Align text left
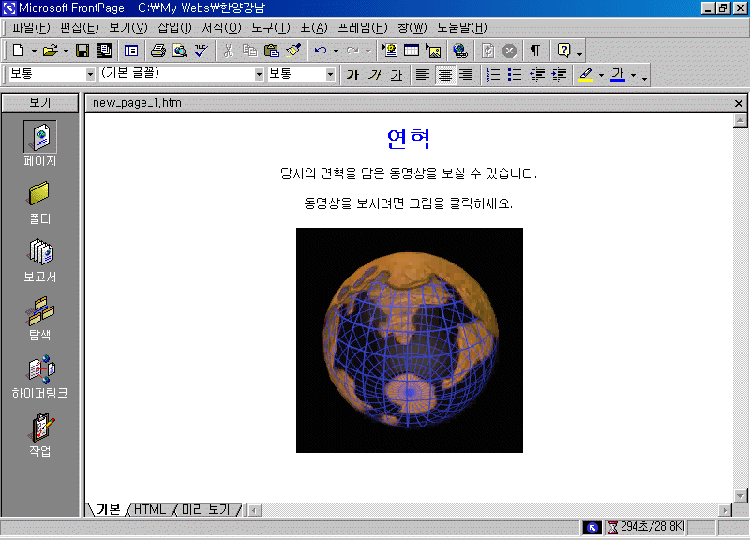This screenshot has width=750, height=540. coord(423,75)
